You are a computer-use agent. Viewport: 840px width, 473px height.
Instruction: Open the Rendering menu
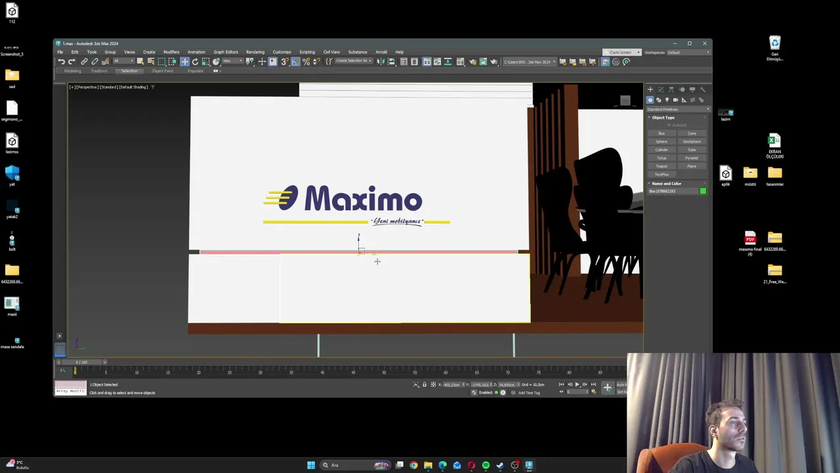point(255,52)
